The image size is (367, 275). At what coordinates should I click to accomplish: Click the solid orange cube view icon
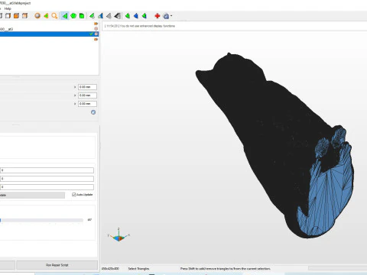click(16, 16)
